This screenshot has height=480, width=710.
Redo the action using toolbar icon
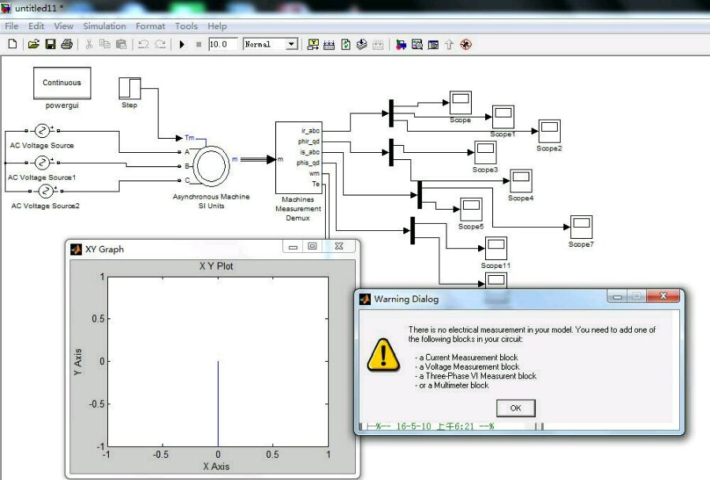[160, 44]
